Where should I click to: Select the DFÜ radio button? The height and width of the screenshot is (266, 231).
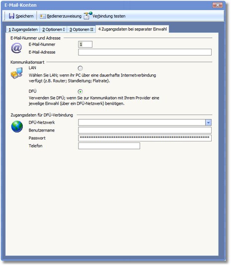80,92
